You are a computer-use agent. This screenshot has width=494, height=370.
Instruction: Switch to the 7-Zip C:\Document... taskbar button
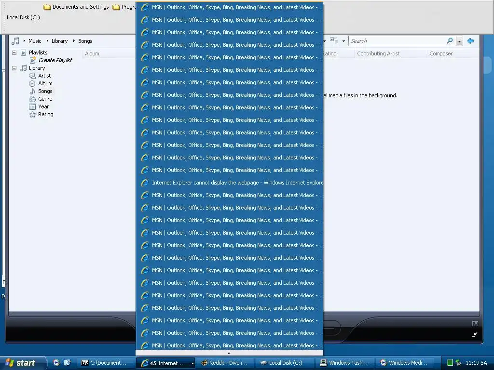(106, 363)
